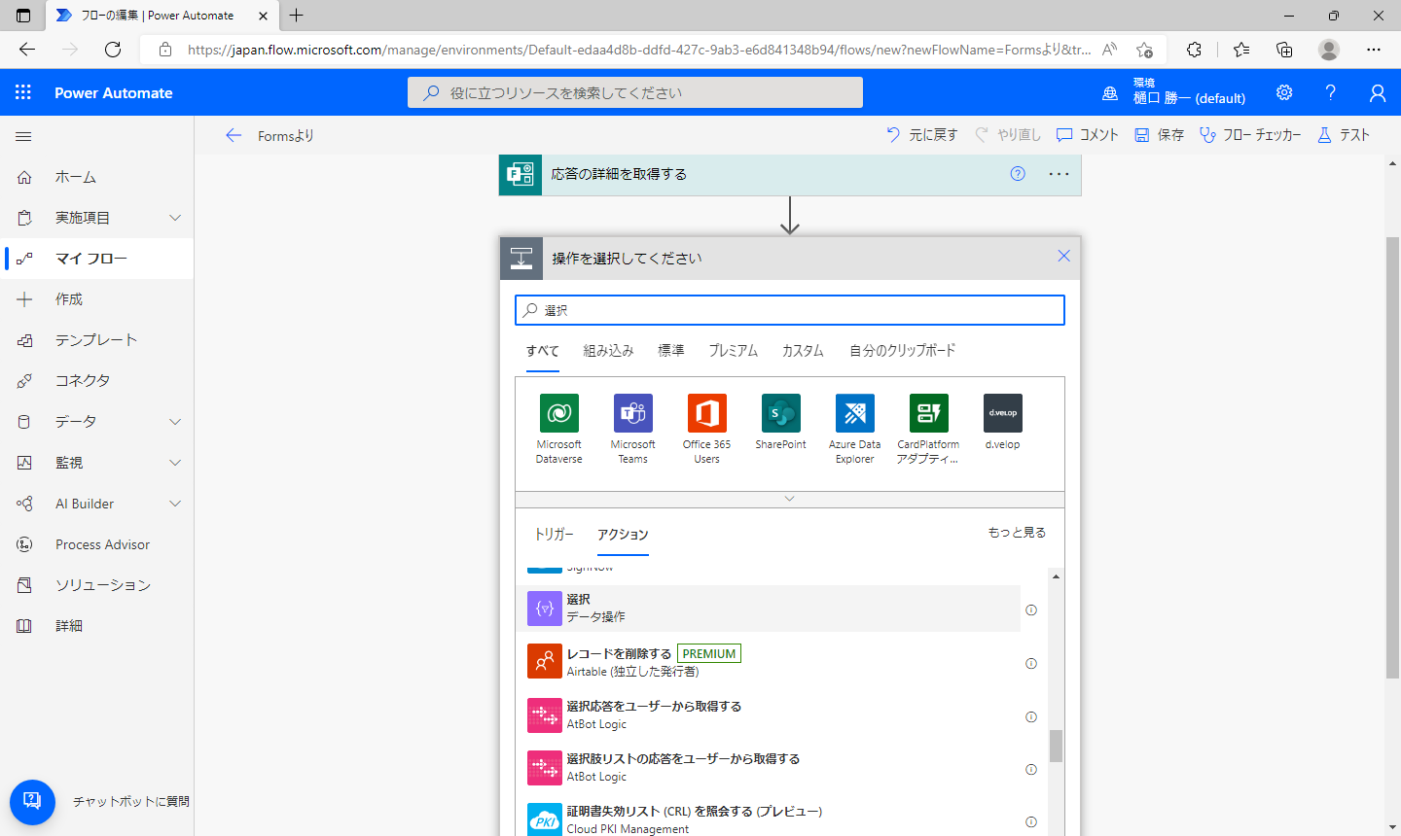Click もっと見る link
The height and width of the screenshot is (836, 1401).
[x=1017, y=533]
